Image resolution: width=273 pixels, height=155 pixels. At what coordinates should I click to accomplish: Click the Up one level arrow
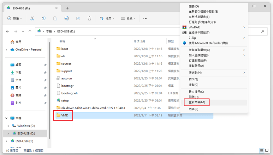coord(30,32)
